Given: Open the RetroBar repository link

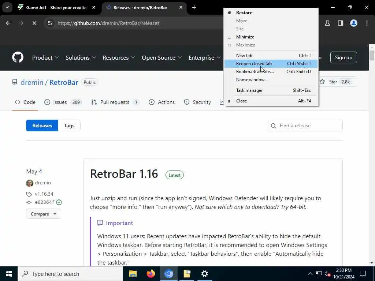Looking at the screenshot, I should 64,82.
